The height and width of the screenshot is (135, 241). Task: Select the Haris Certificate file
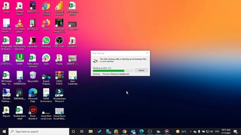tap(73, 78)
